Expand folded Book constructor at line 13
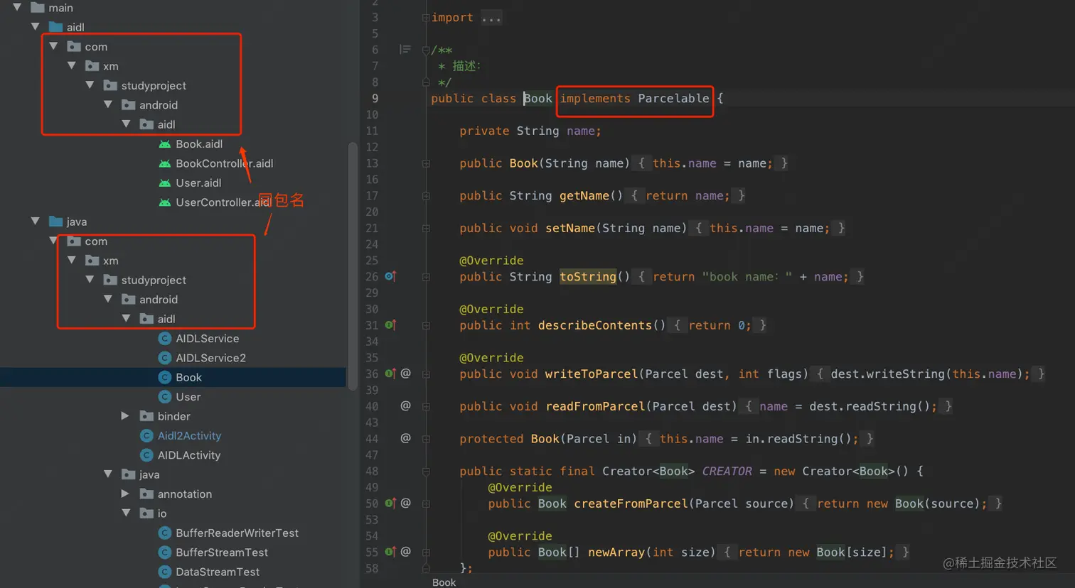 click(x=426, y=163)
